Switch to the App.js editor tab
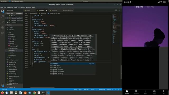 click(x=28, y=11)
